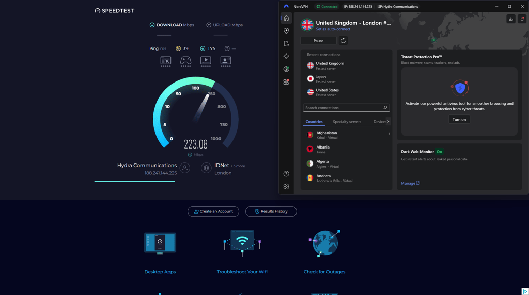Select Albania in the countries list
Image resolution: width=529 pixels, height=295 pixels.
pos(346,149)
